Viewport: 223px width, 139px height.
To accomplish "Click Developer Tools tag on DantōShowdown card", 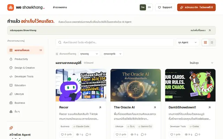I will (178, 126).
